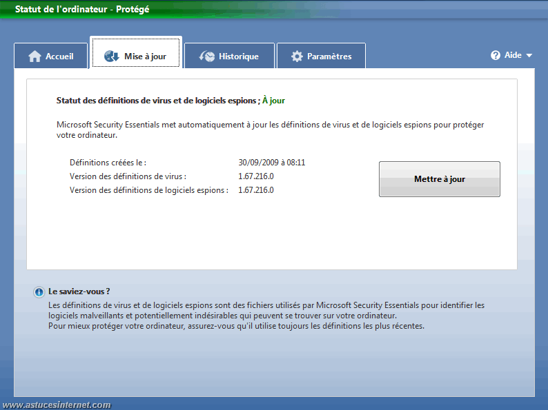548x410 pixels.
Task: Click the Statut de l'ordinateur - Protégé title
Action: click(82, 9)
